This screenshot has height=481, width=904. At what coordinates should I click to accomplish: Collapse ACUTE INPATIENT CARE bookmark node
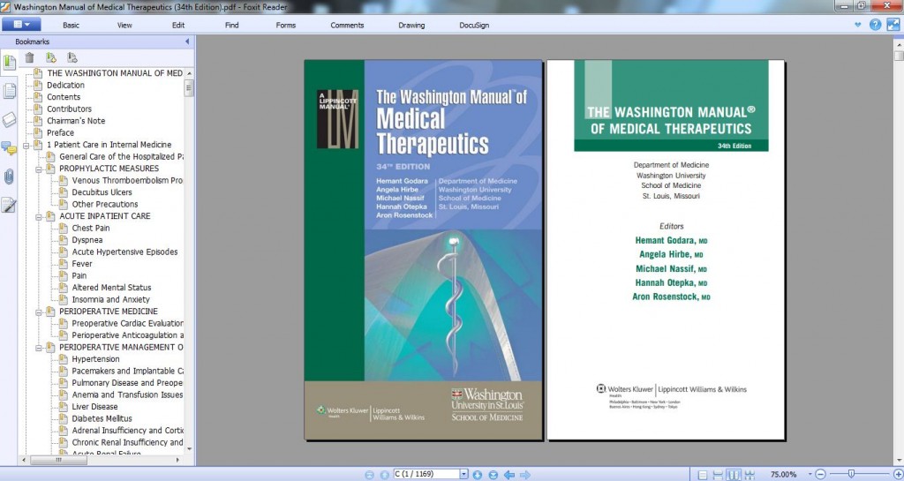point(39,216)
